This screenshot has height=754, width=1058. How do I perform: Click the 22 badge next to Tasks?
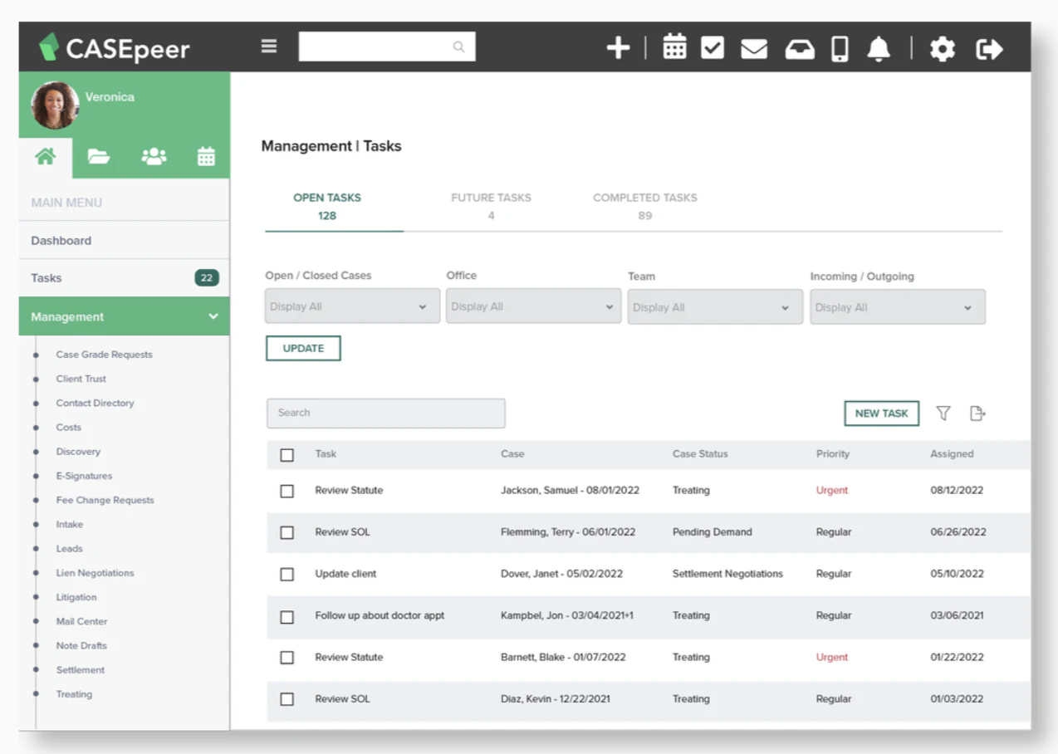[x=207, y=278]
